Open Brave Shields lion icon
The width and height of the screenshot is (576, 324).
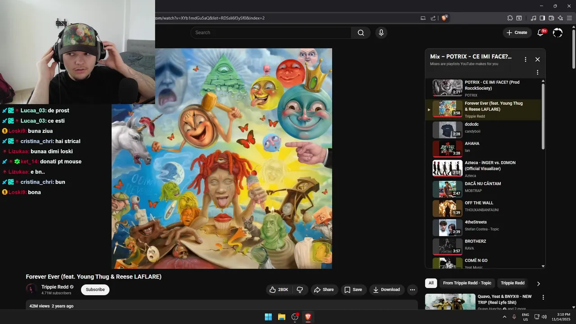coord(445,18)
